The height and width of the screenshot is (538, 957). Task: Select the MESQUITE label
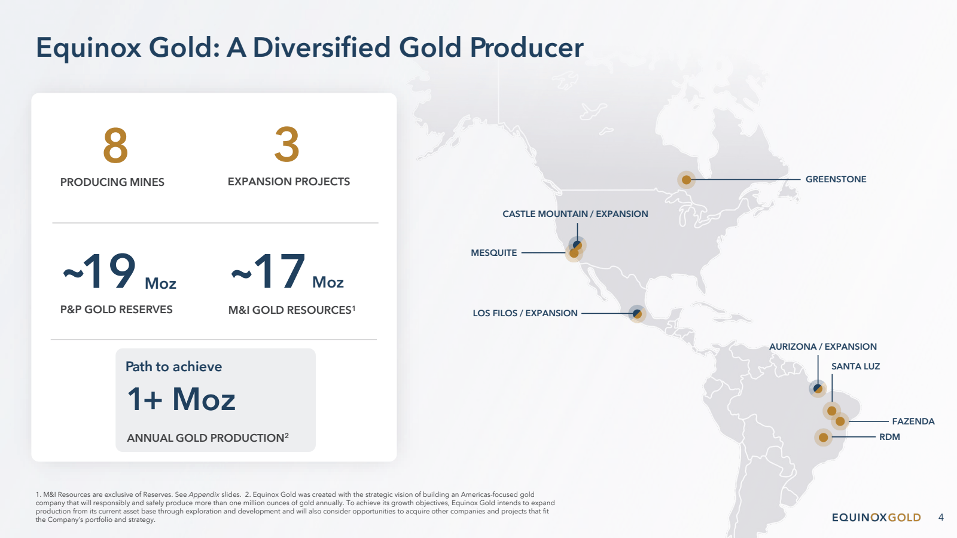click(493, 253)
